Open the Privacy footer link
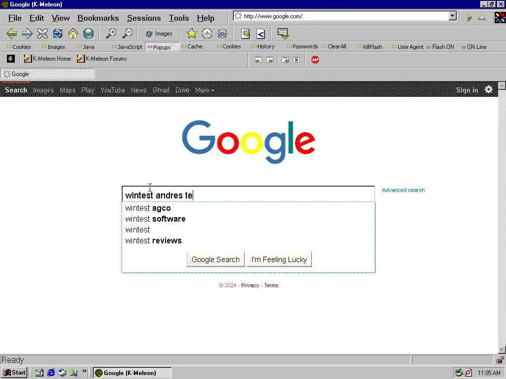 click(250, 286)
